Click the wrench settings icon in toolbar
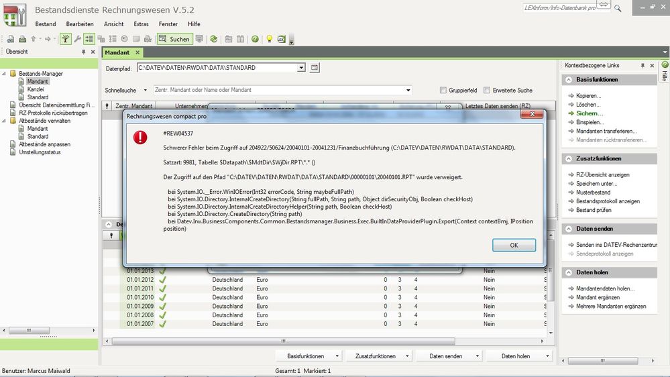This screenshot has width=670, height=377. (78, 39)
